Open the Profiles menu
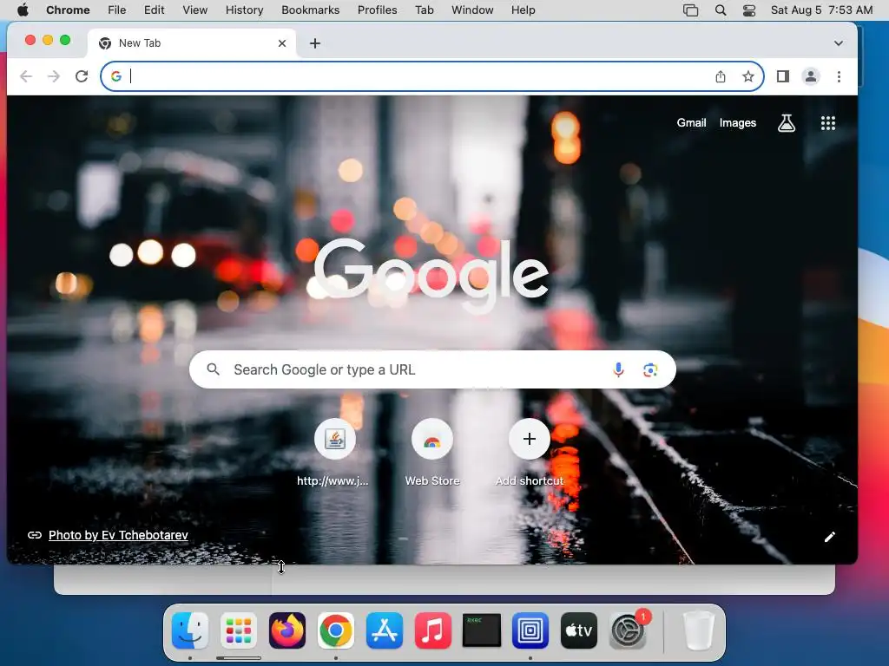This screenshot has width=889, height=666. [x=377, y=10]
